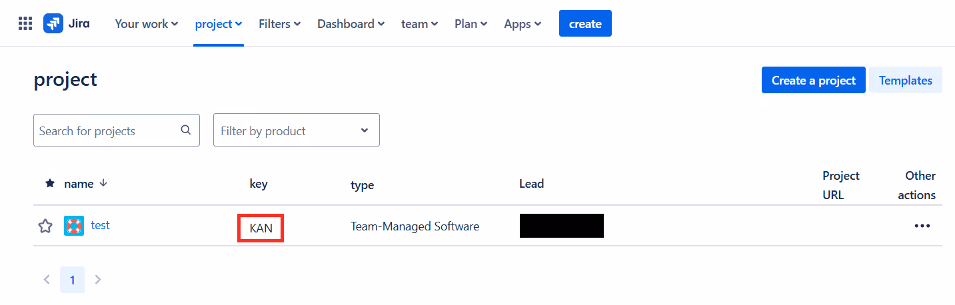Click the Other actions column header
955x305 pixels.
(916, 185)
